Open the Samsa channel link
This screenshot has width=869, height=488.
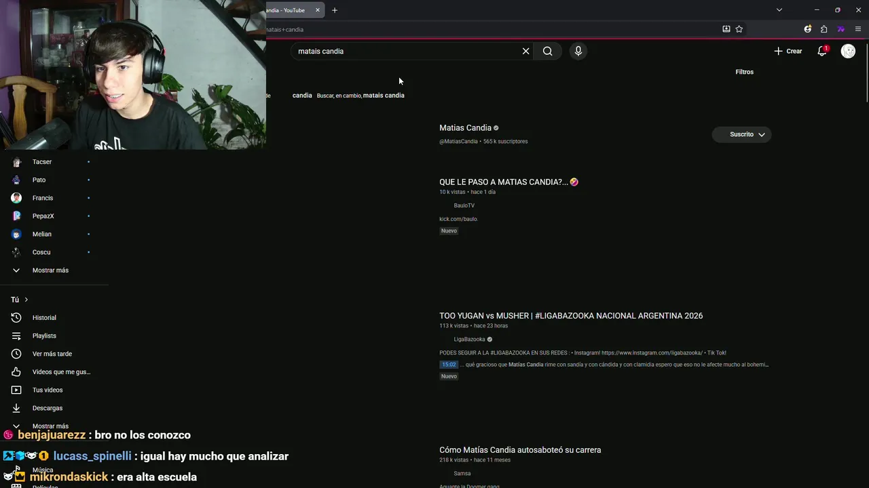pyautogui.click(x=462, y=474)
